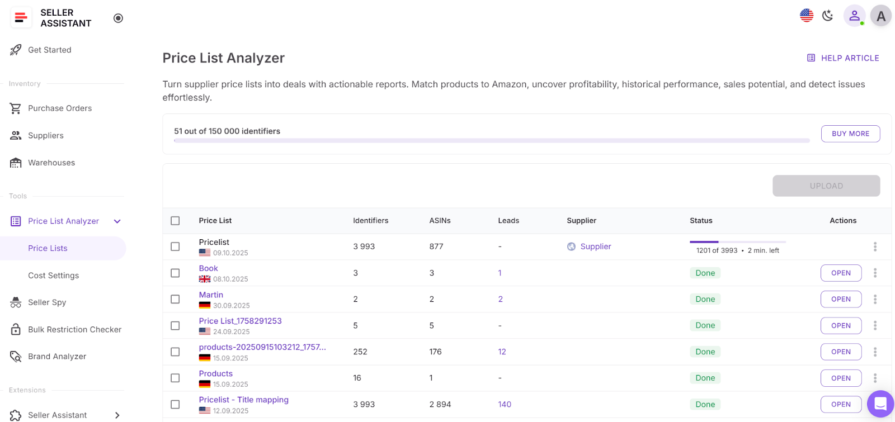Toggle dark mode moon icon
The width and height of the screenshot is (895, 422).
click(x=828, y=16)
